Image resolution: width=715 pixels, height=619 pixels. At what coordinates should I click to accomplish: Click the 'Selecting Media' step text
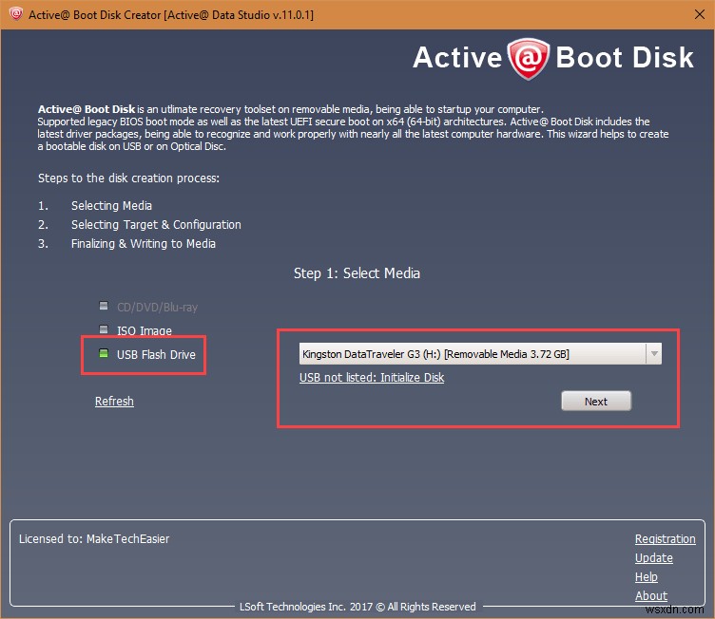click(112, 205)
